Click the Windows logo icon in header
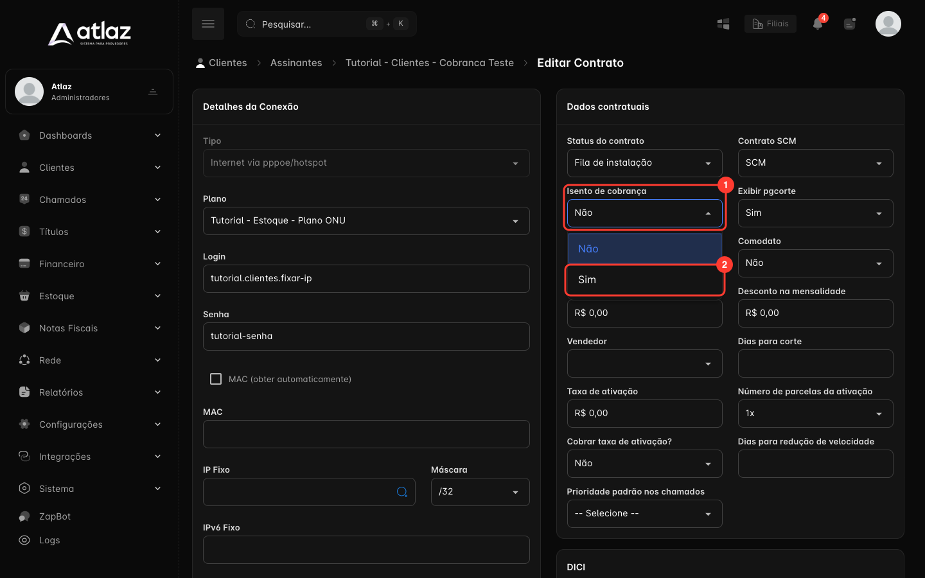This screenshot has width=925, height=578. [x=723, y=24]
